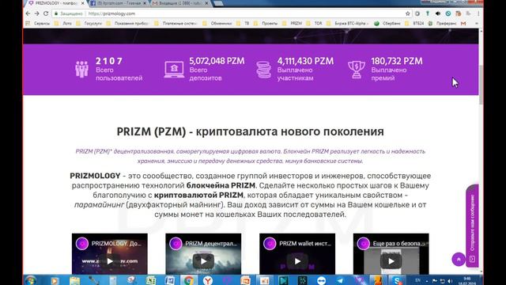
Task: Go back using the browser back arrow
Action: [x=28, y=13]
